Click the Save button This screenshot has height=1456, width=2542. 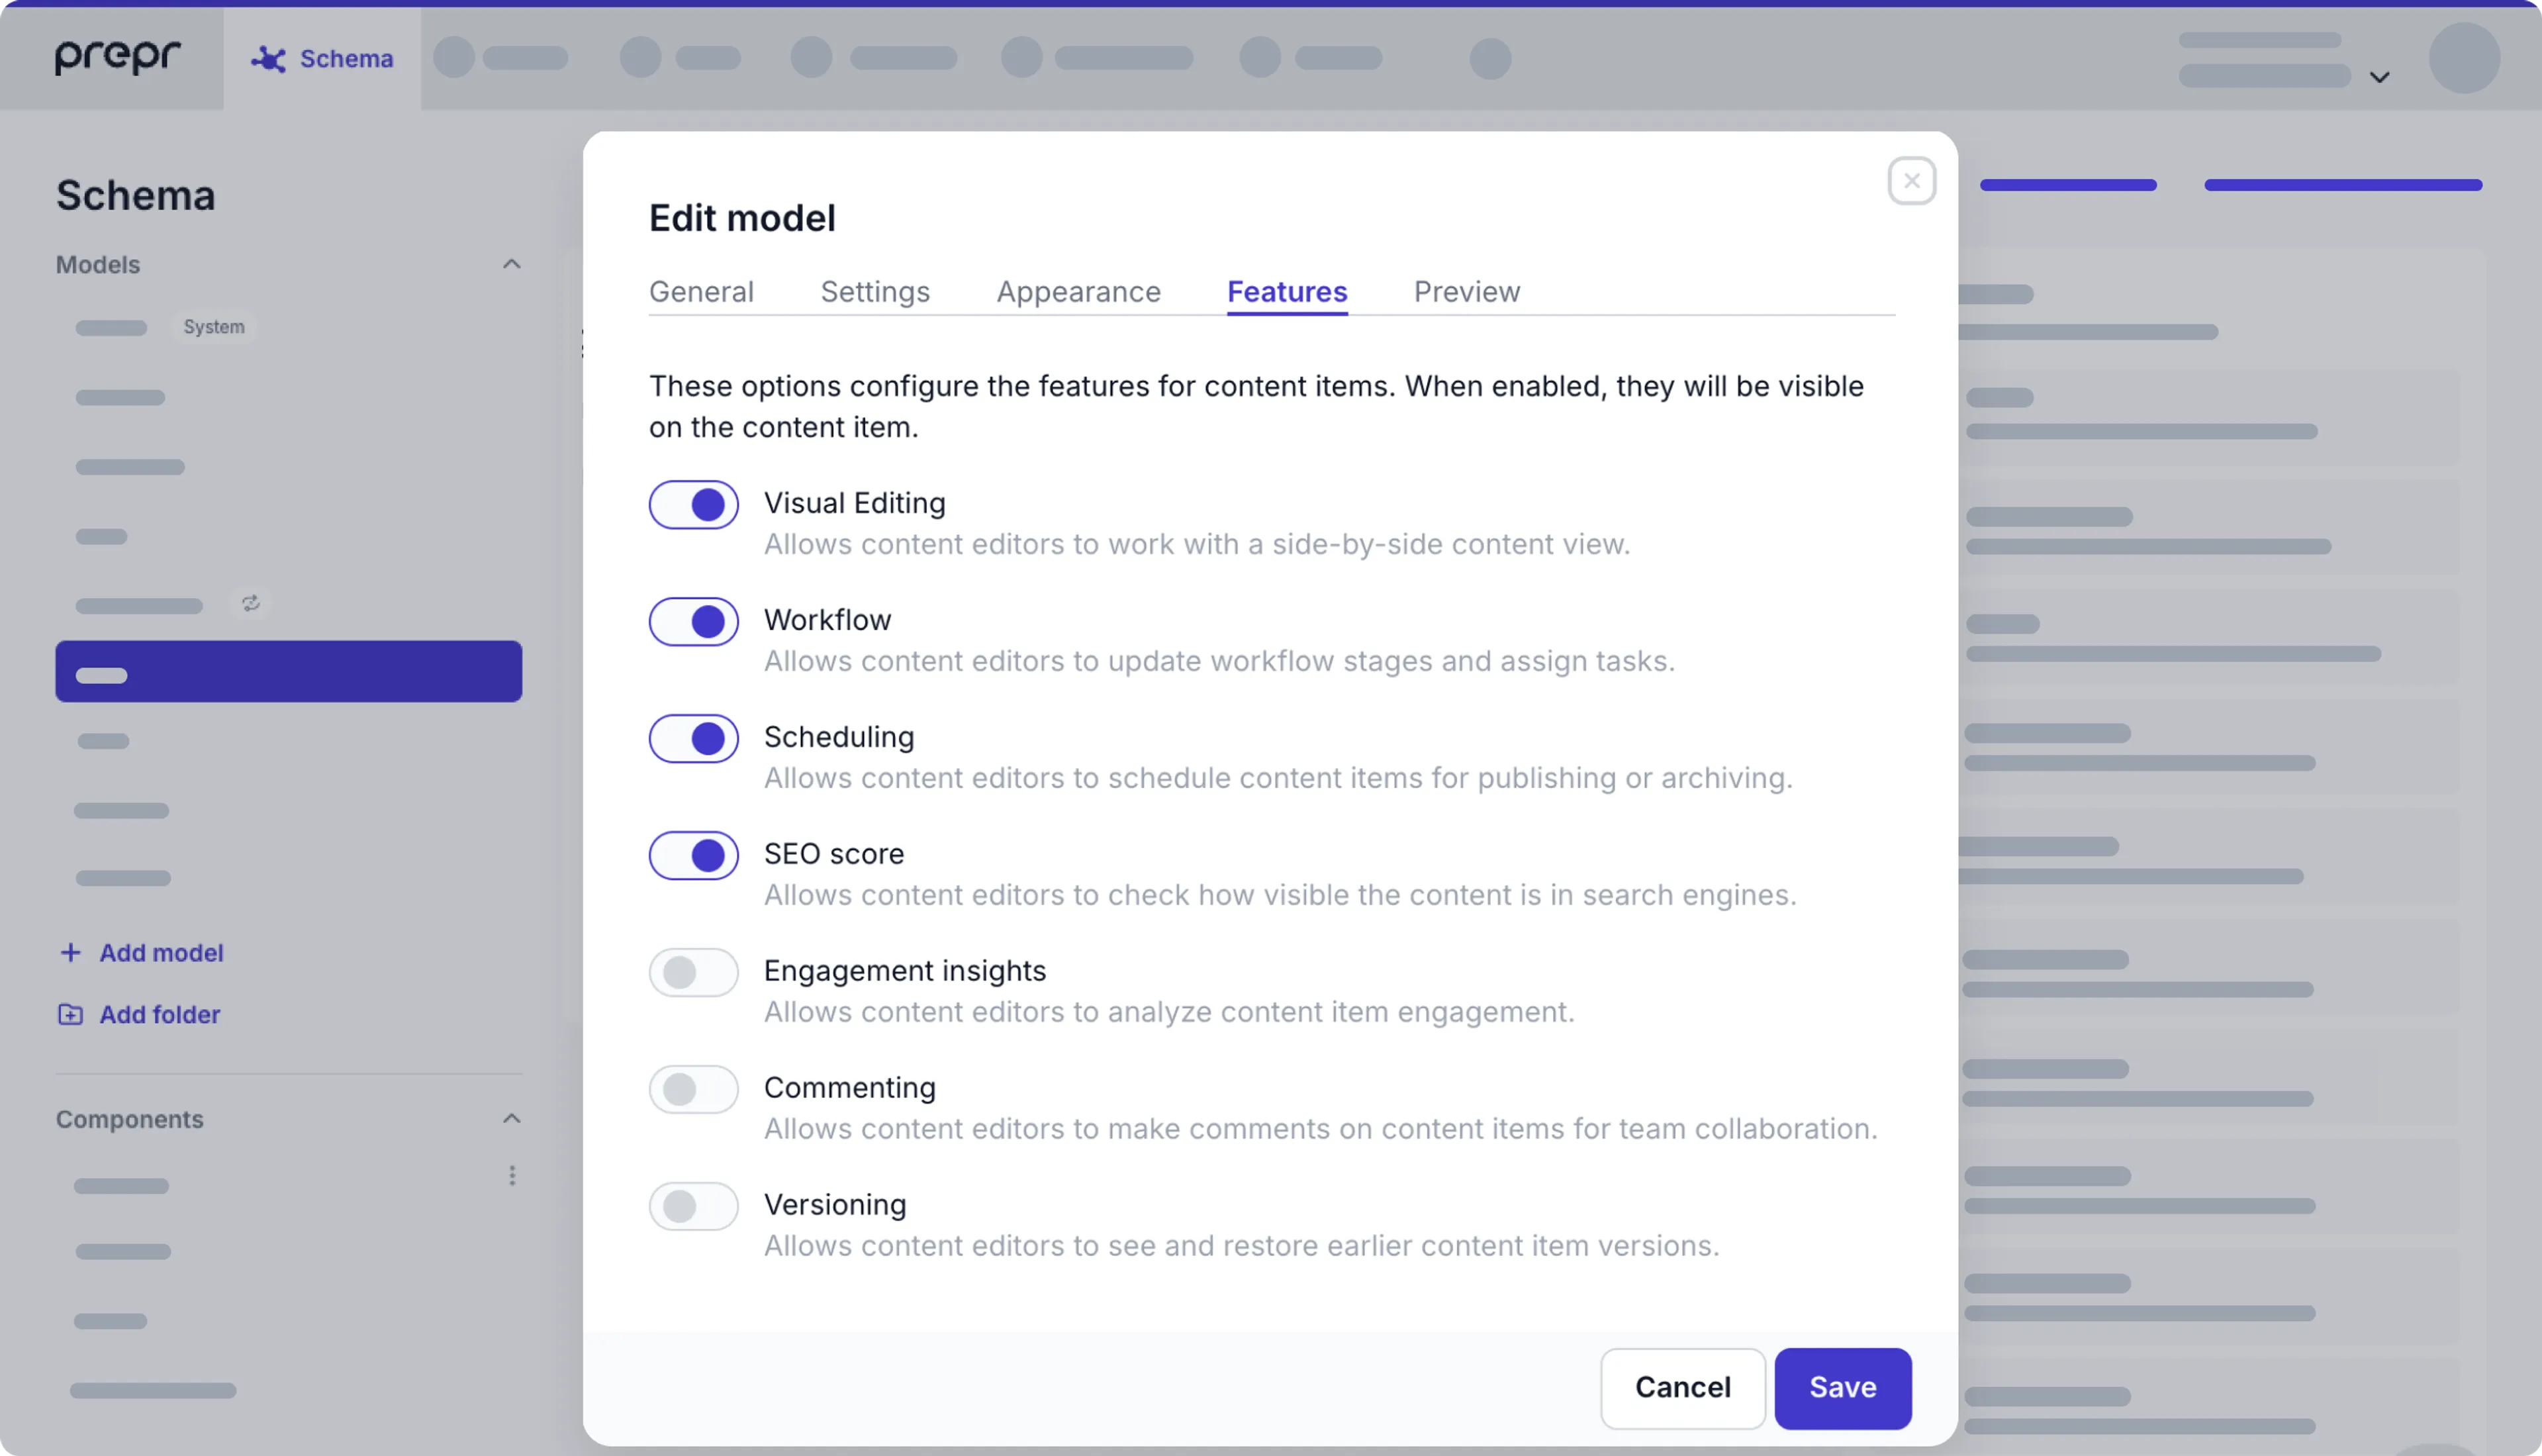pos(1842,1387)
